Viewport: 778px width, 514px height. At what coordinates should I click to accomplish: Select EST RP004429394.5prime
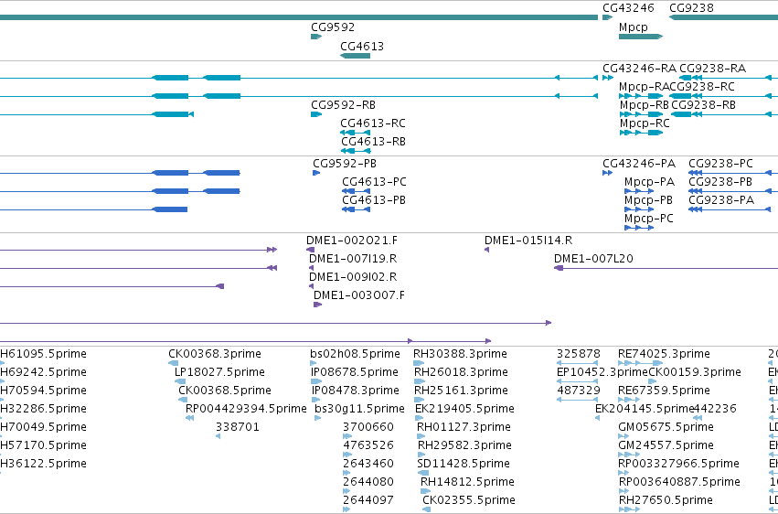(246, 410)
